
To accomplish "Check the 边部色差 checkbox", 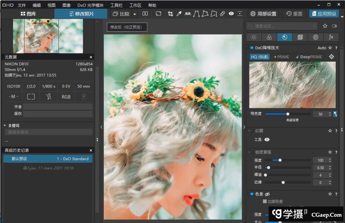I will [264, 201].
